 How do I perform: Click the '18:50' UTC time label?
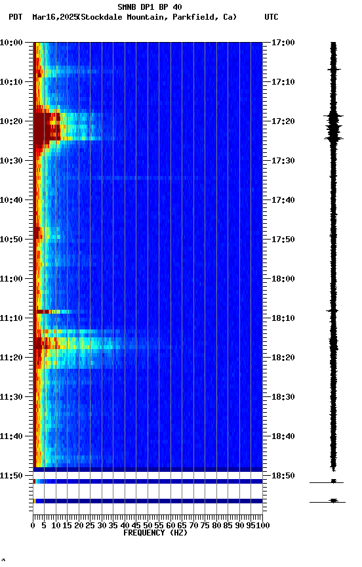(x=283, y=476)
